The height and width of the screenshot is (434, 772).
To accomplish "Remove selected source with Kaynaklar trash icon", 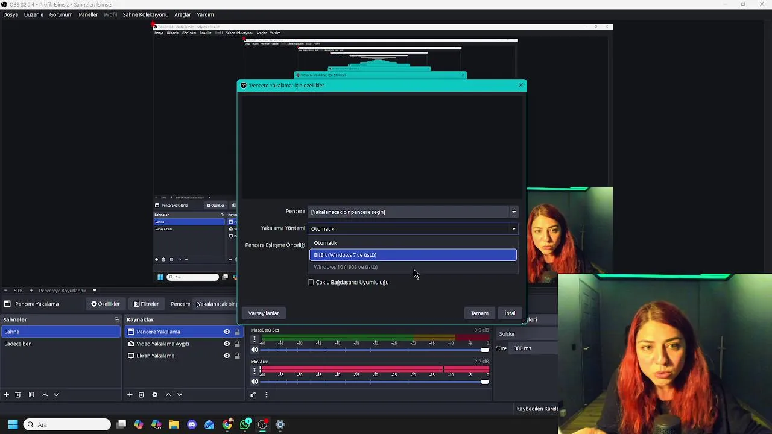I will 141,395.
